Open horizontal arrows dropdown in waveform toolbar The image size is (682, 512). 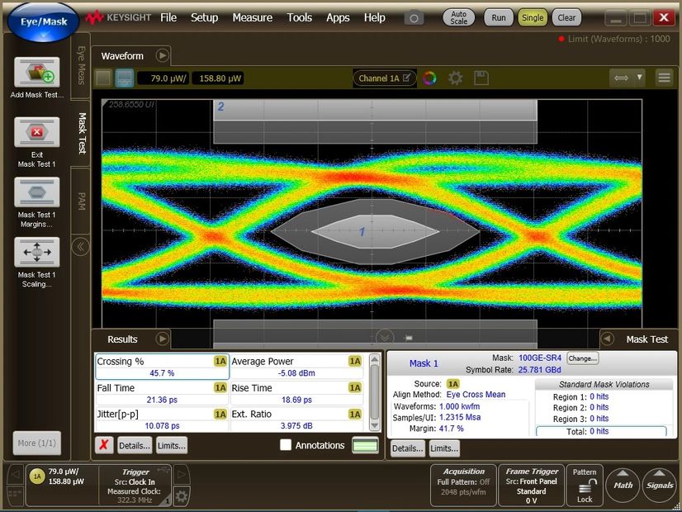628,78
